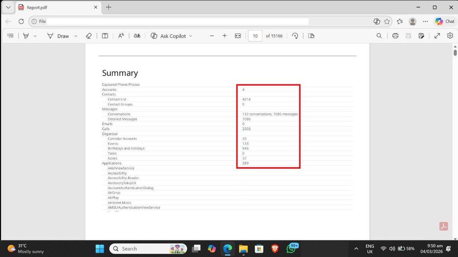
Task: Open PDF viewer settings gear
Action: point(450,36)
